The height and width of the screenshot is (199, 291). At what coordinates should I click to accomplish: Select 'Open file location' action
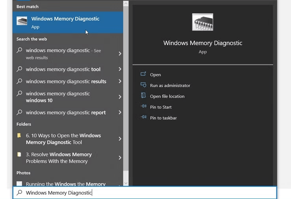[x=167, y=96]
